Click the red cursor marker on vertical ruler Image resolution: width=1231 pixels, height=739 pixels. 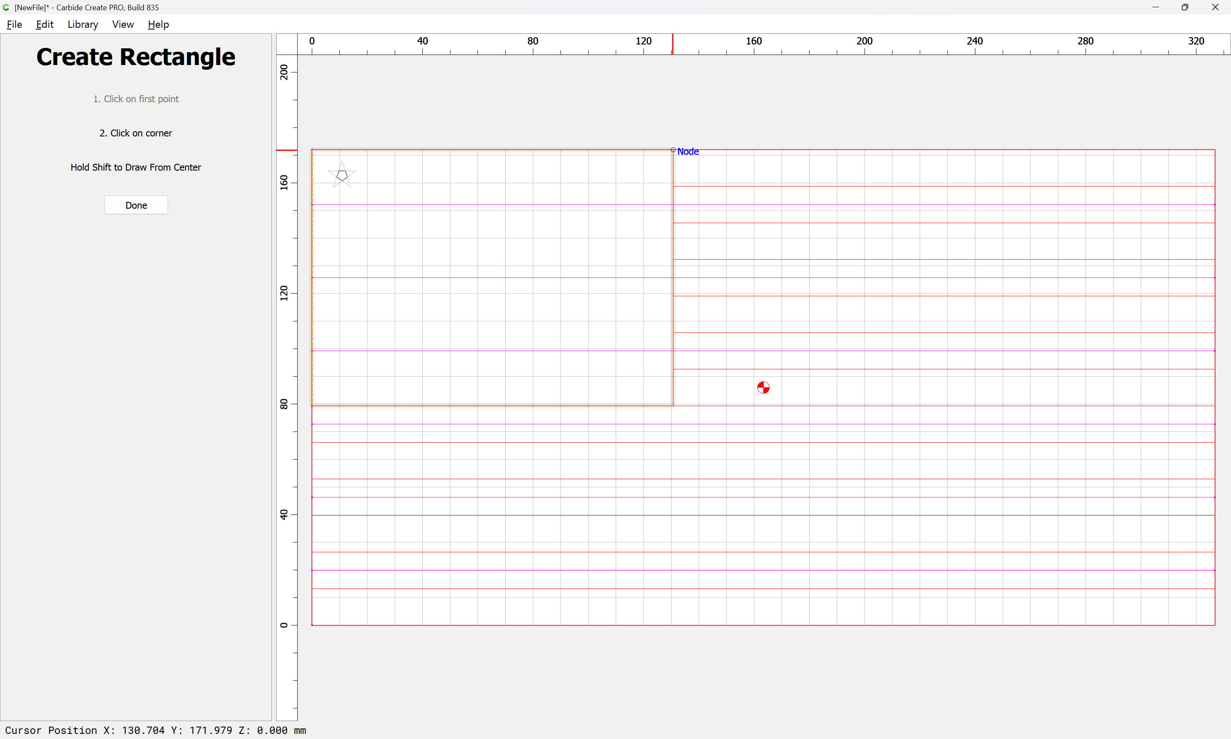coord(287,150)
